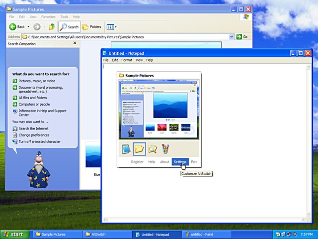This screenshot has width=318, height=239.
Task: Click the Search the Internet icon
Action: (x=15, y=128)
